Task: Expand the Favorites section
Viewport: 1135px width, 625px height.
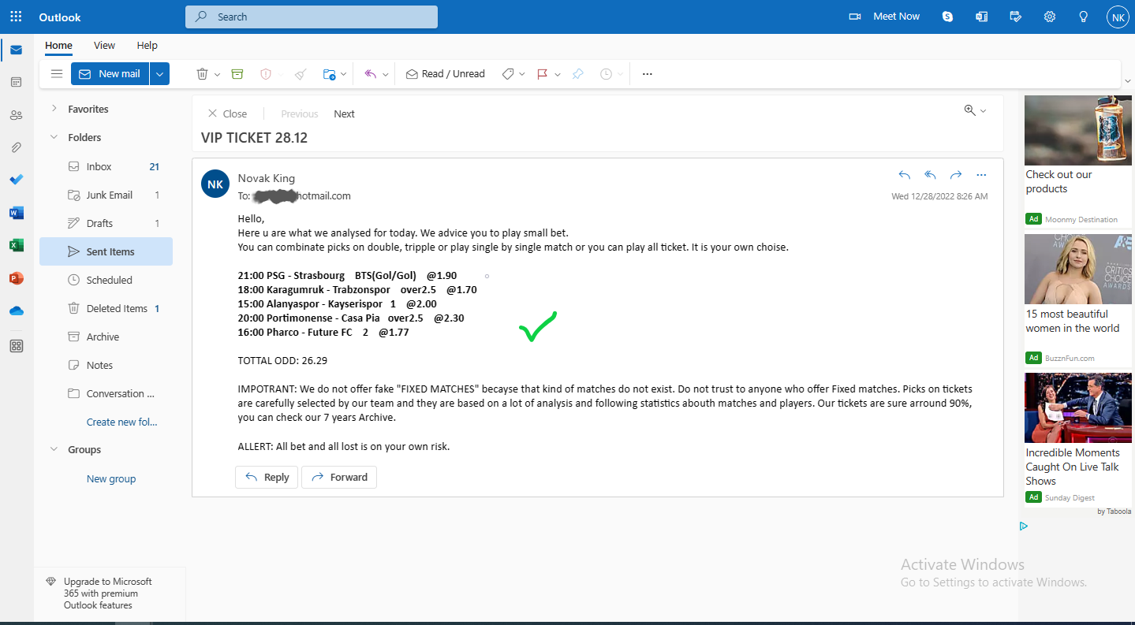Action: coord(54,109)
